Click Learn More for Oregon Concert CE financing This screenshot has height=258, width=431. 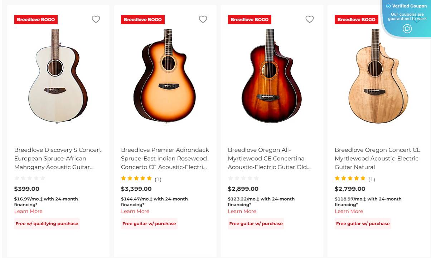pyautogui.click(x=349, y=211)
